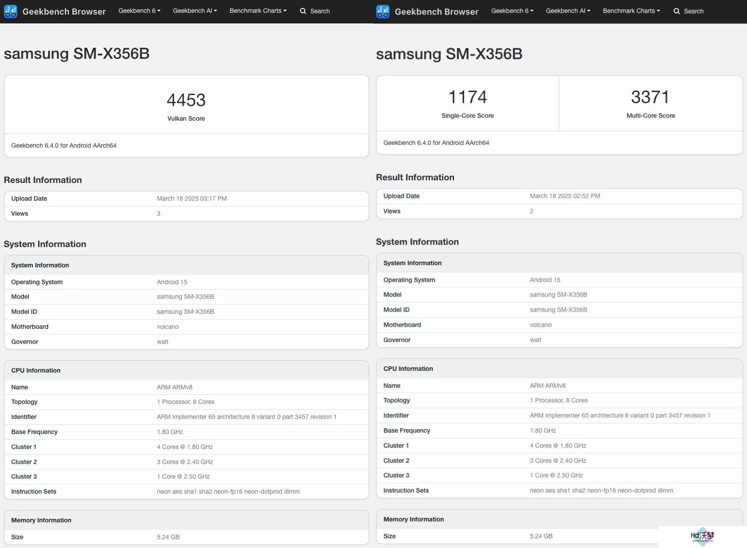Click the Topology value in left page
The width and height of the screenshot is (747, 548).
185,402
